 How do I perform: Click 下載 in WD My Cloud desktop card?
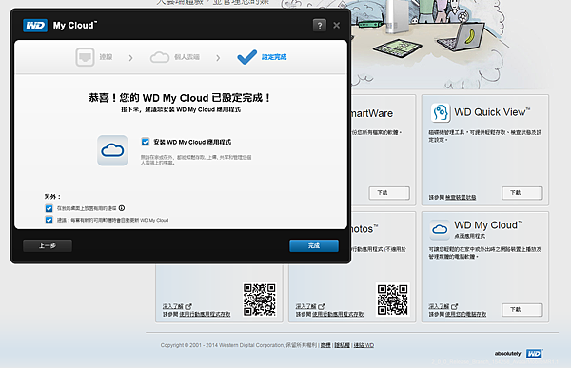coord(522,309)
